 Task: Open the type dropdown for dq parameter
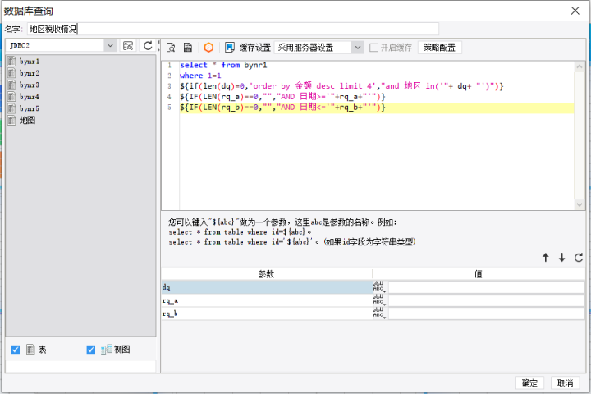[x=379, y=287]
